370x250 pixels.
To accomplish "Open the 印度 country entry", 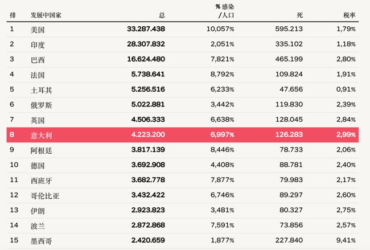I will 38,44.
